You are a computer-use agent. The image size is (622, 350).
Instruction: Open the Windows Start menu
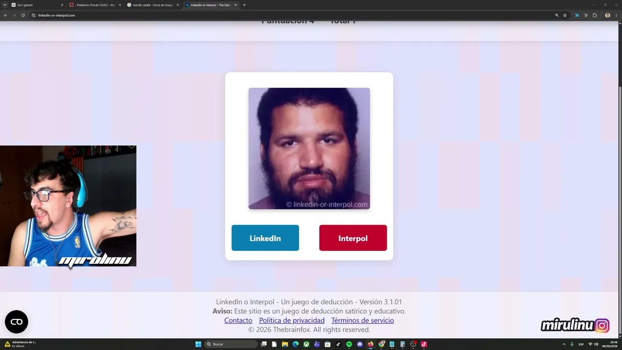tap(198, 344)
